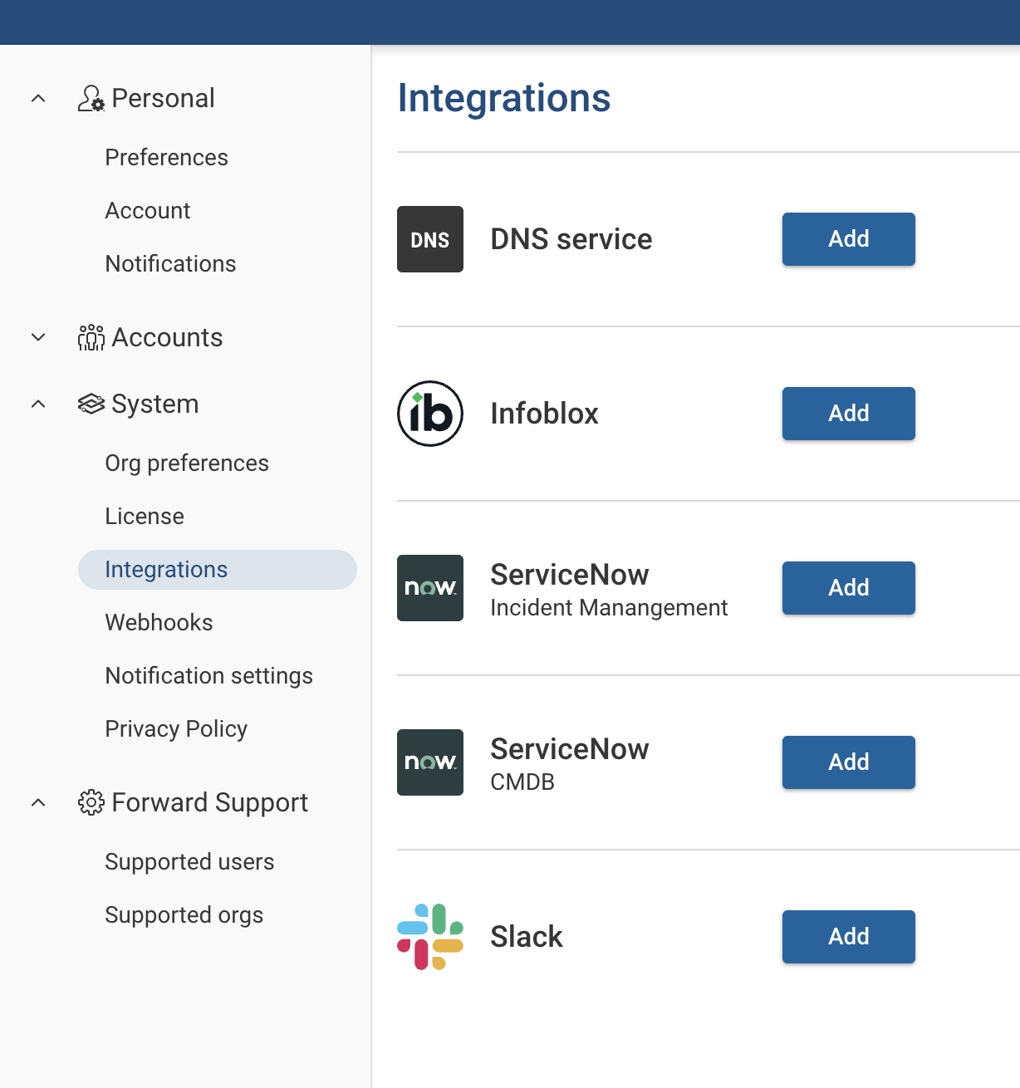
Task: Collapse the Personal section
Action: point(37,97)
